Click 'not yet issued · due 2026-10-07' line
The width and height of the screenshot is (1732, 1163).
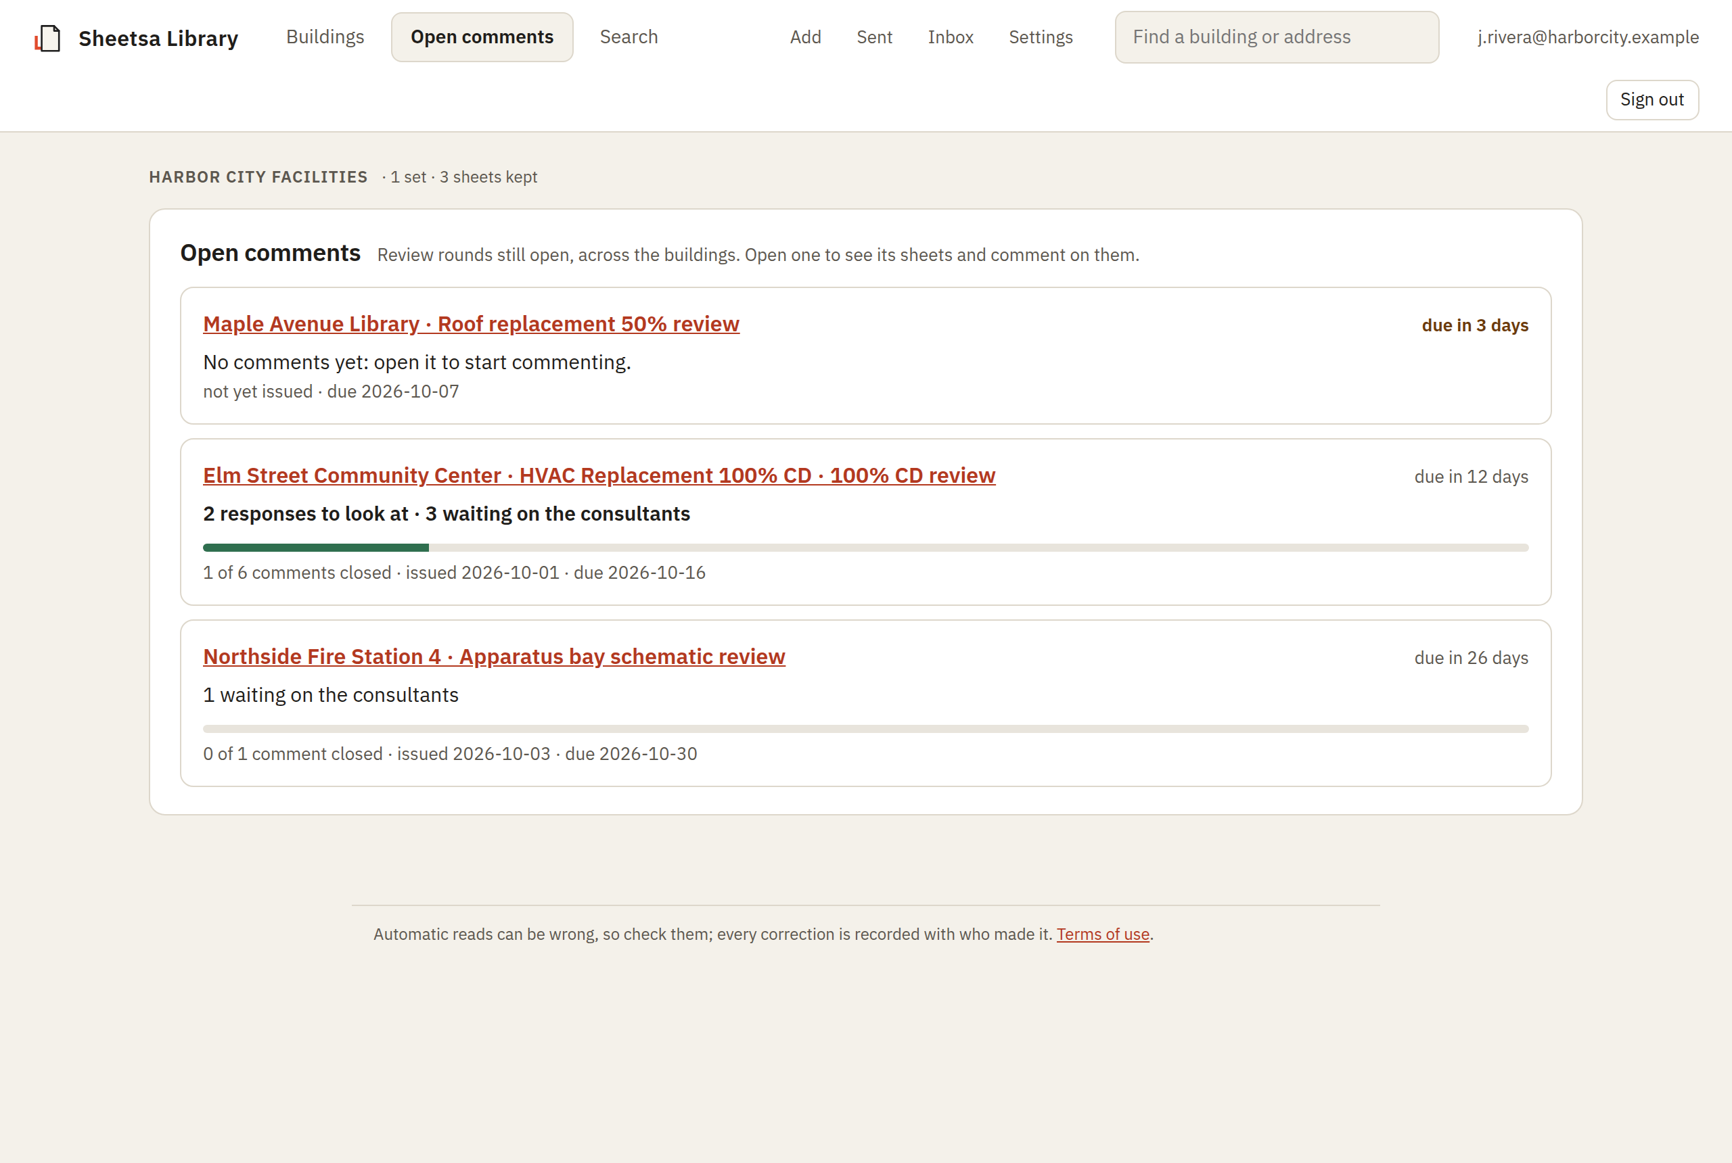tap(331, 391)
